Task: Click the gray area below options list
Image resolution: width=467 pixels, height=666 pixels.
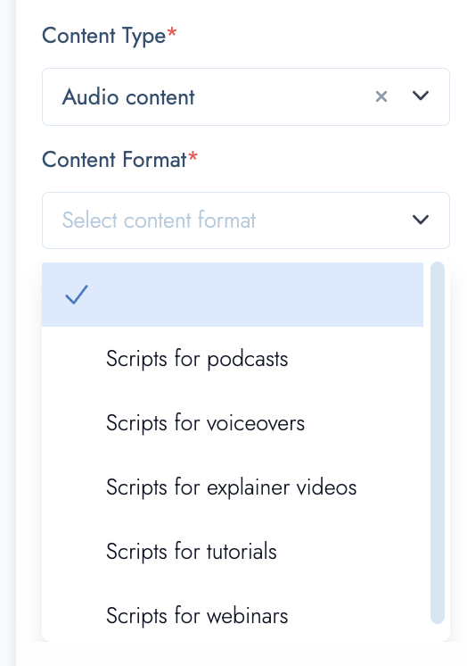Action: point(242,654)
